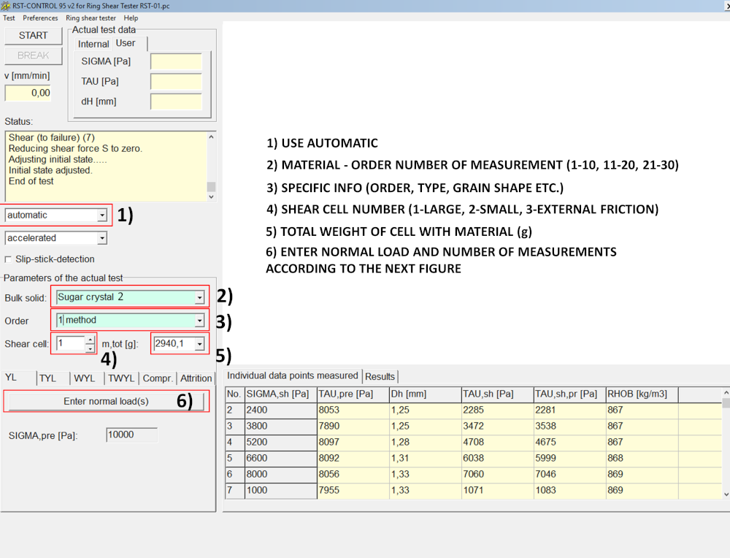Click the TAU,pre [Pa] column header
This screenshot has height=558, width=730.
pos(353,394)
